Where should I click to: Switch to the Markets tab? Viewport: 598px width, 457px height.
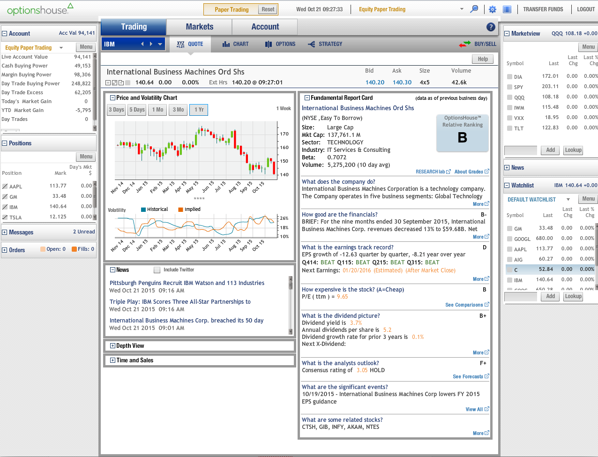(199, 27)
